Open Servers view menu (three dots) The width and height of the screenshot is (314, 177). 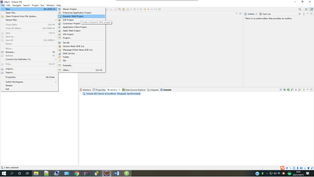click(304, 90)
